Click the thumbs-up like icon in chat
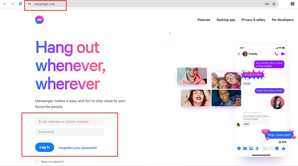This screenshot has width=298, height=166. 283,148
